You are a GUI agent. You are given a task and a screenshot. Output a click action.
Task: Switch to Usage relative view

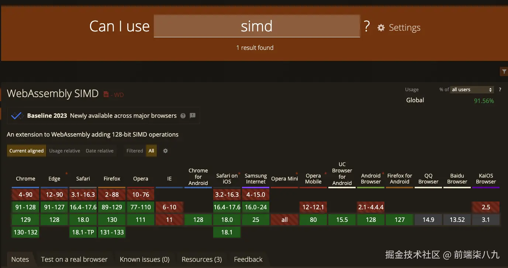(x=65, y=151)
